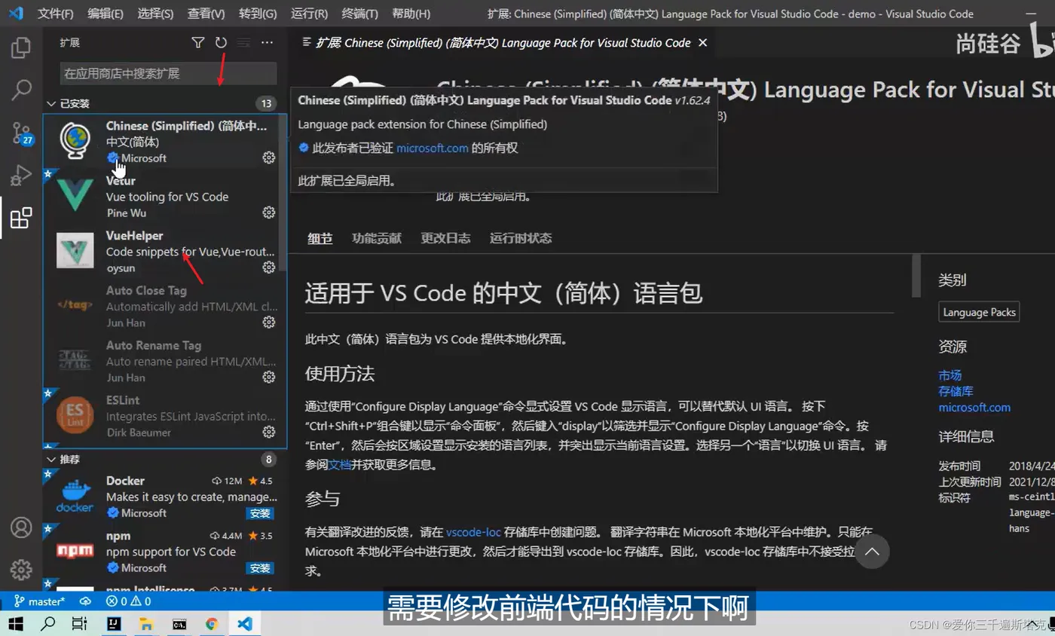
Task: Click the details page vertical scrollbar
Action: 916,275
